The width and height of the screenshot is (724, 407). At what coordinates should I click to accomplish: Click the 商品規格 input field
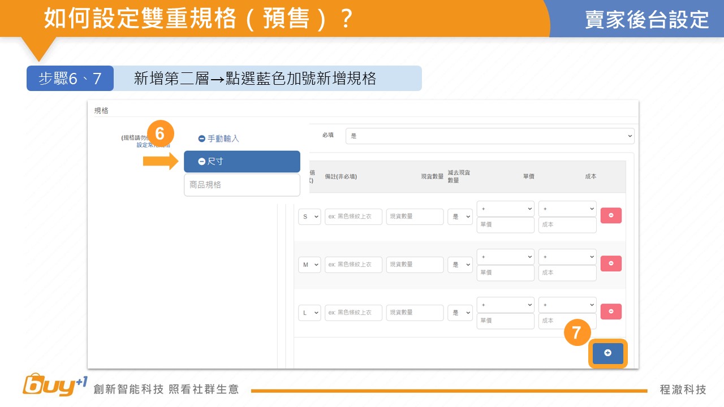(x=242, y=185)
